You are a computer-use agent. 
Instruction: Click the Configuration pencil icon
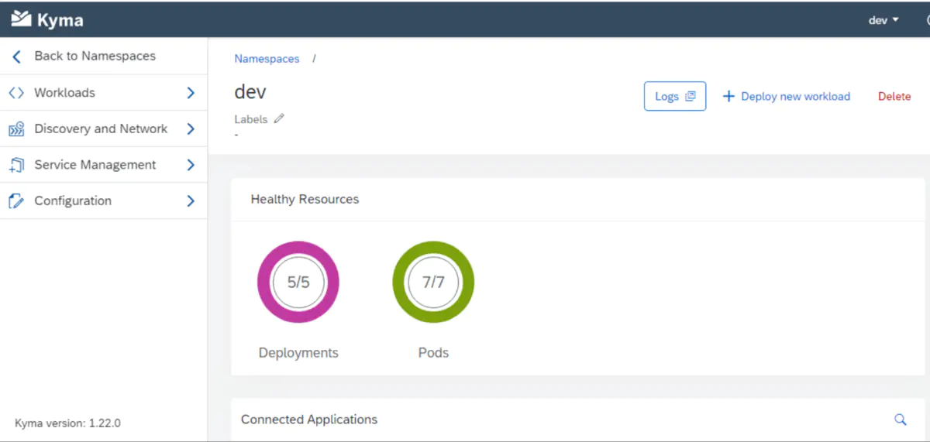point(16,201)
